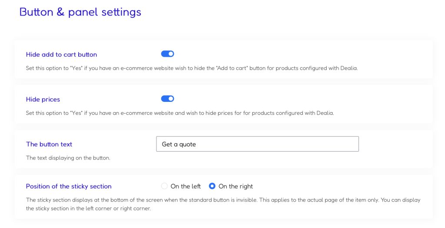The width and height of the screenshot is (445, 228).
Task: Click the blue dot inside selected radio
Action: tap(212, 186)
